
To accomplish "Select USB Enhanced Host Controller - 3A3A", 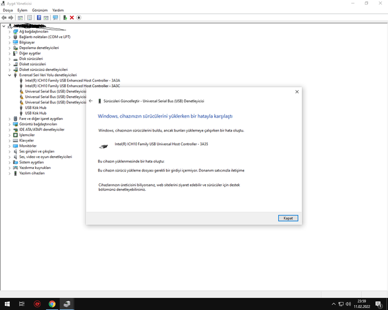I will pos(72,81).
